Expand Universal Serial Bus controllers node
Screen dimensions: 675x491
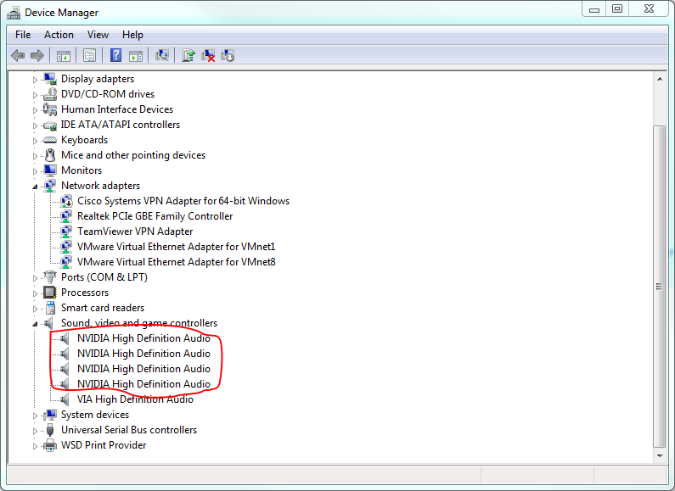[x=35, y=431]
